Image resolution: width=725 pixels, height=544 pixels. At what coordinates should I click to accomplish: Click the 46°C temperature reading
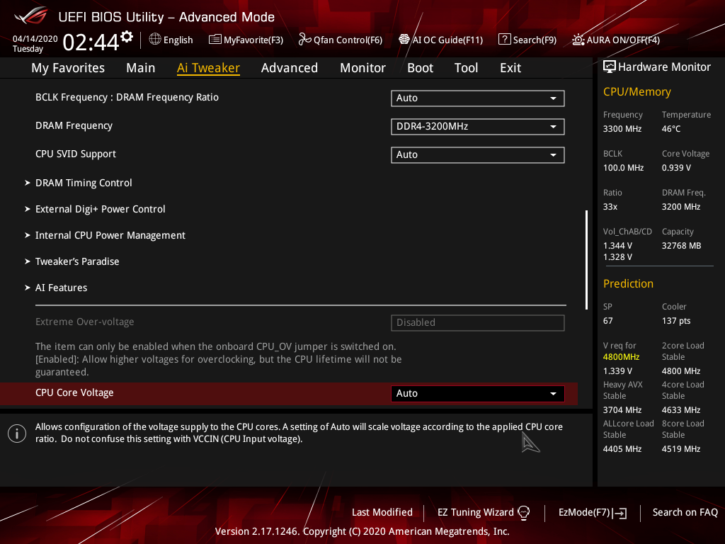(671, 129)
